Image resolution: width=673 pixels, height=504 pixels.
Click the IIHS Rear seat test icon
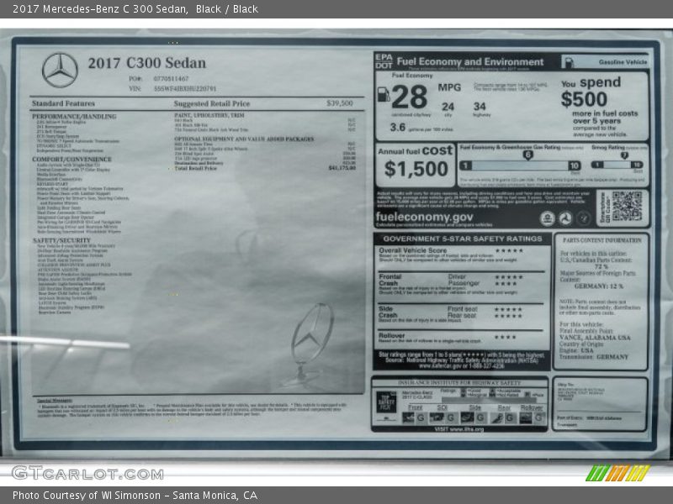coord(497,417)
